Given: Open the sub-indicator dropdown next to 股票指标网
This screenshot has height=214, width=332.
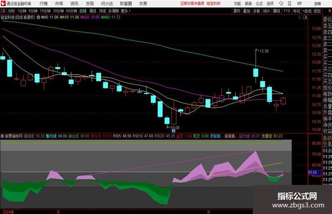Looking at the screenshot, I should click(2, 136).
